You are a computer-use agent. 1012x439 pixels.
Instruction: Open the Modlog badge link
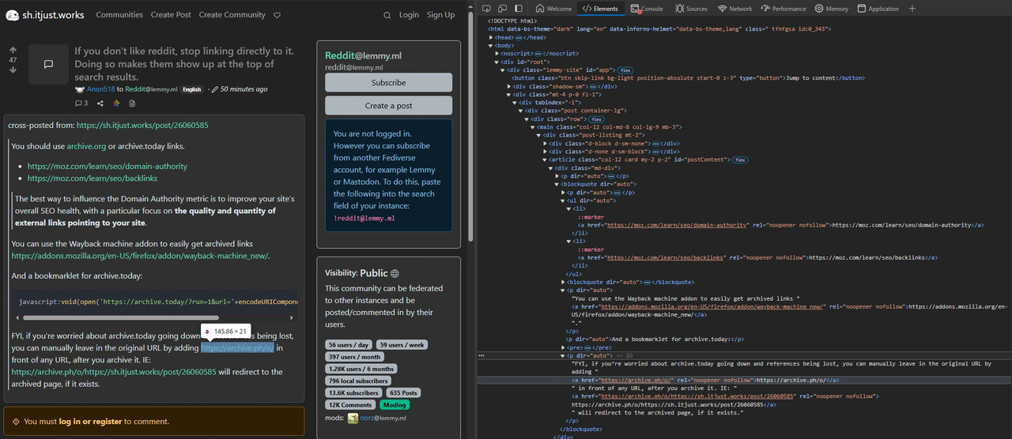pos(395,405)
